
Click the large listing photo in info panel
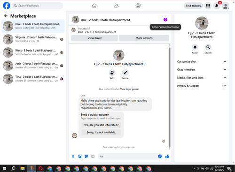pos(202,23)
